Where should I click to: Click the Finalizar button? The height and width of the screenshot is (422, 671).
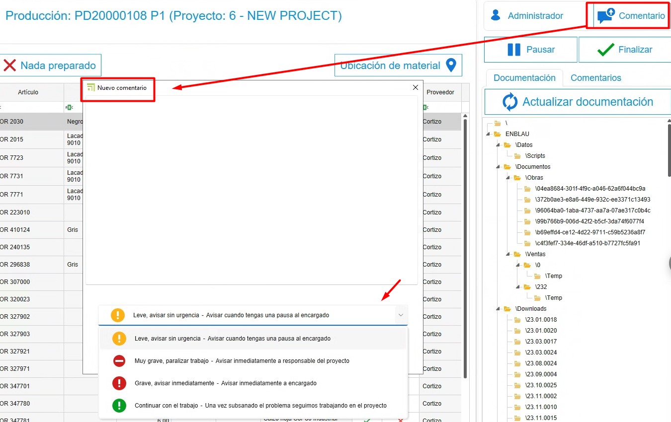[x=625, y=50]
